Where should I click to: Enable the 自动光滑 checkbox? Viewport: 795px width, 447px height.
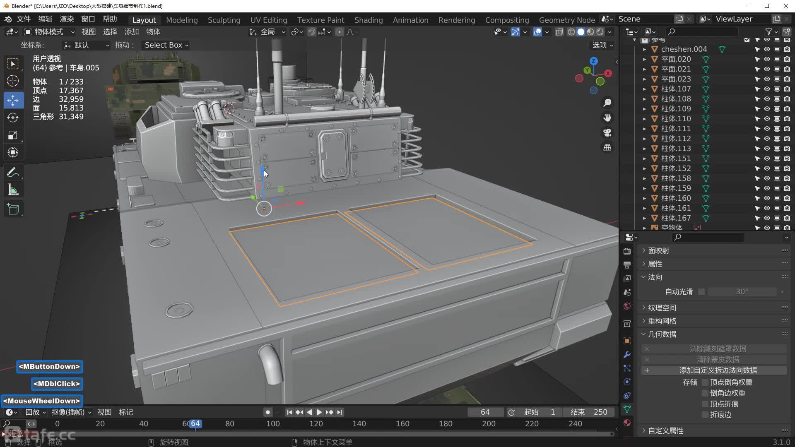click(x=701, y=292)
